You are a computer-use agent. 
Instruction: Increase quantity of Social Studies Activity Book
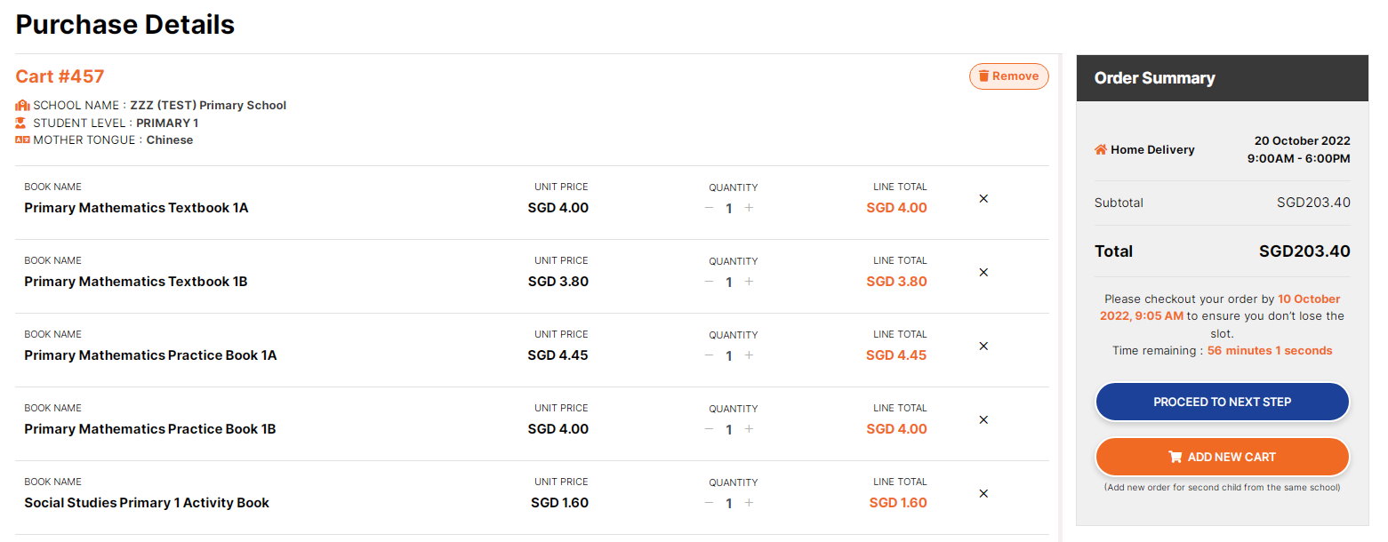(x=749, y=503)
